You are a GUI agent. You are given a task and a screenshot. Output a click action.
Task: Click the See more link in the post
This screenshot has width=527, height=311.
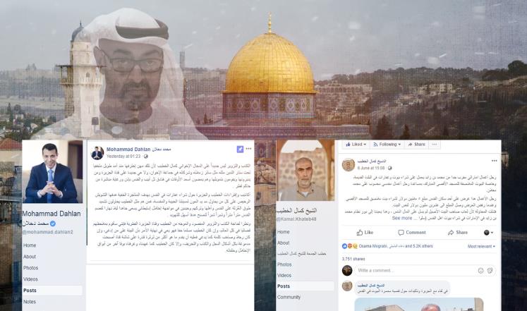402,219
